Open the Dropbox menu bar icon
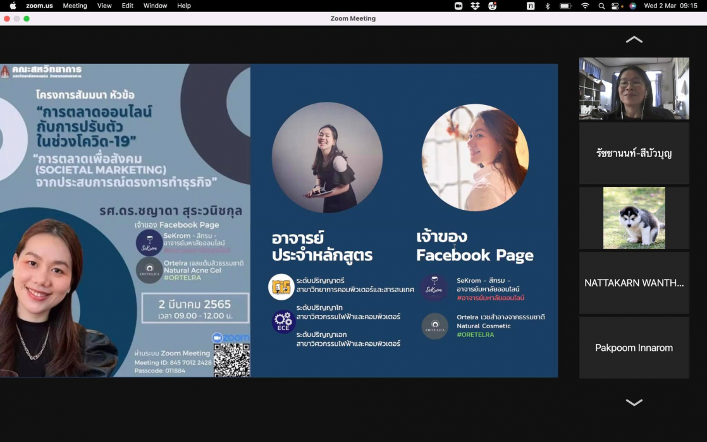 (x=476, y=6)
